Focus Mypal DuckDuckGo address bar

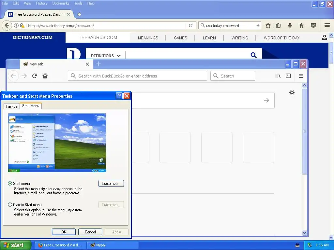point(137,76)
